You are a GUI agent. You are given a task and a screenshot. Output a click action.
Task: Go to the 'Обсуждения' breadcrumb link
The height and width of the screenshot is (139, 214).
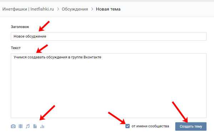75,9
